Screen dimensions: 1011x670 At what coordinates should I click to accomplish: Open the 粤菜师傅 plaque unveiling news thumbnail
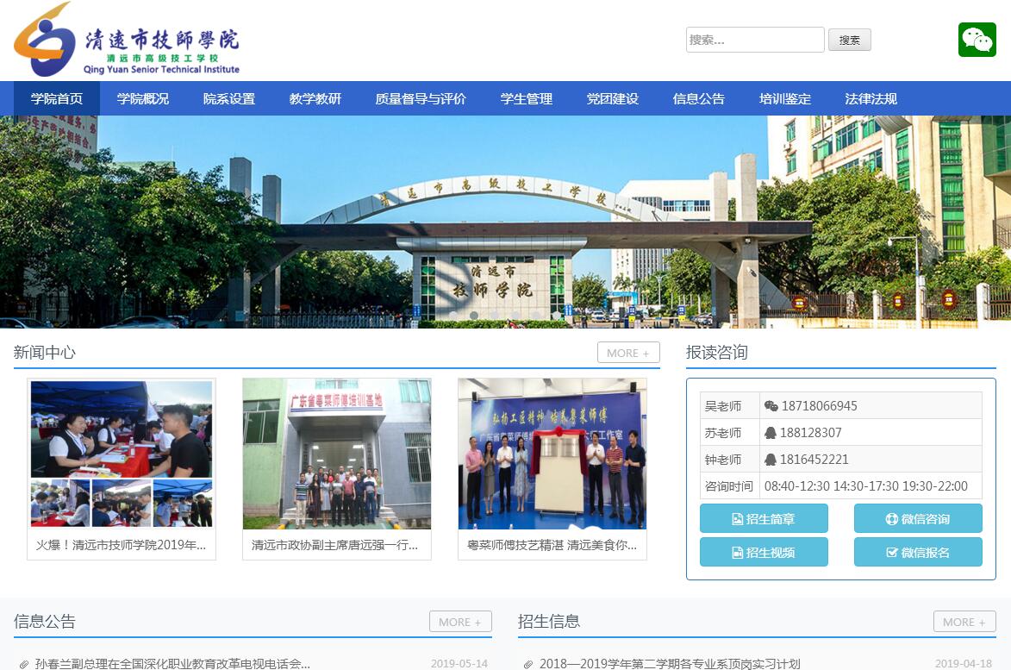(x=552, y=454)
